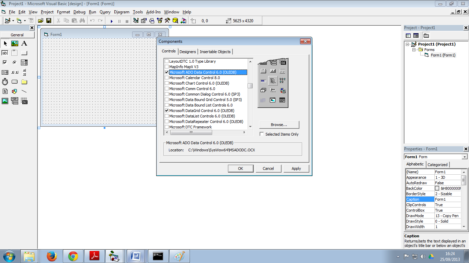Open the Toolbox toolbar icon
This screenshot has height=263, width=469.
pos(168,21)
